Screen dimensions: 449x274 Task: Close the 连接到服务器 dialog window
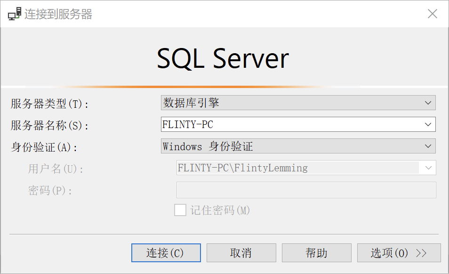point(432,14)
